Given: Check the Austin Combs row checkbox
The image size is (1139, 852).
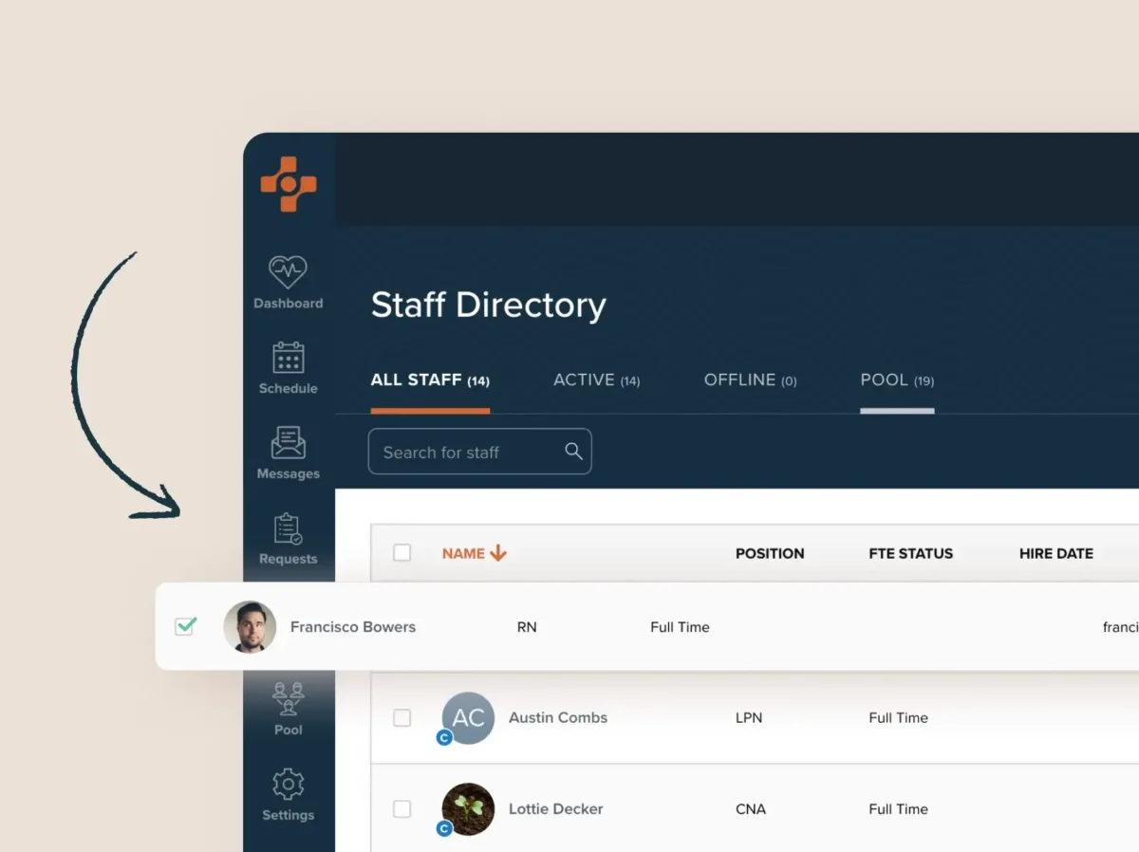Looking at the screenshot, I should (402, 718).
